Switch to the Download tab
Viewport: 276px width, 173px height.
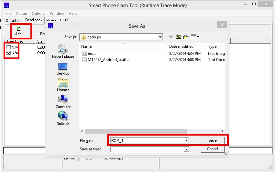[14, 21]
